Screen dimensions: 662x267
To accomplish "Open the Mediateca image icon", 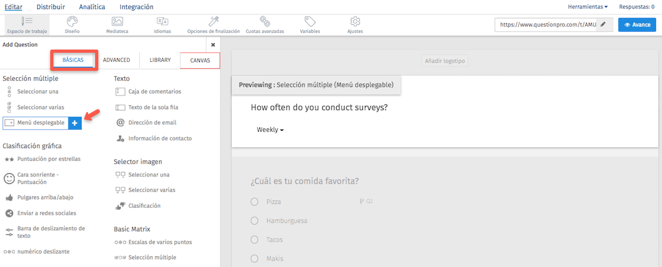I will click(118, 21).
